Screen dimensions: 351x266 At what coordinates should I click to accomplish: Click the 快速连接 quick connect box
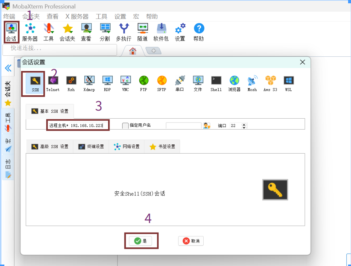point(60,50)
